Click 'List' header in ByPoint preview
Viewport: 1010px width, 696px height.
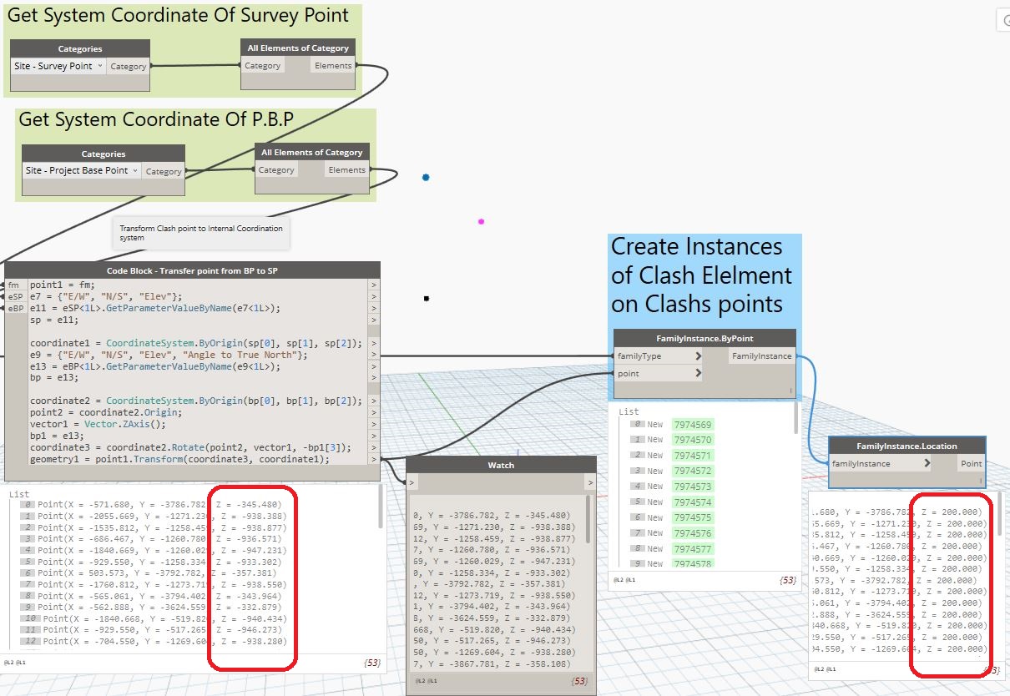tap(629, 411)
